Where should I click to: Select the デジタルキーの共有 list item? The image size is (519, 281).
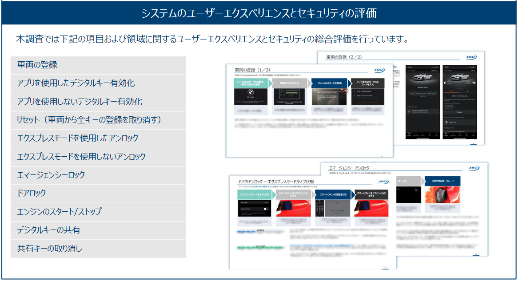[98, 230]
